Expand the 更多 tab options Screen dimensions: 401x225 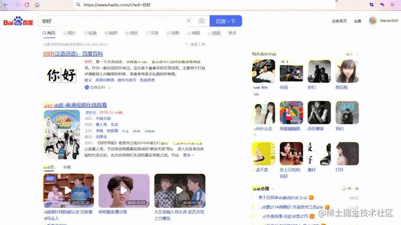click(232, 33)
